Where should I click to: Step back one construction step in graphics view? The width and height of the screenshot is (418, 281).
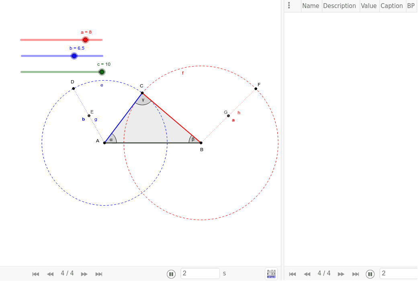coord(50,274)
